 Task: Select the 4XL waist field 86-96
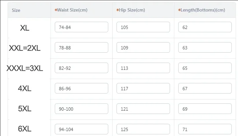point(82,88)
